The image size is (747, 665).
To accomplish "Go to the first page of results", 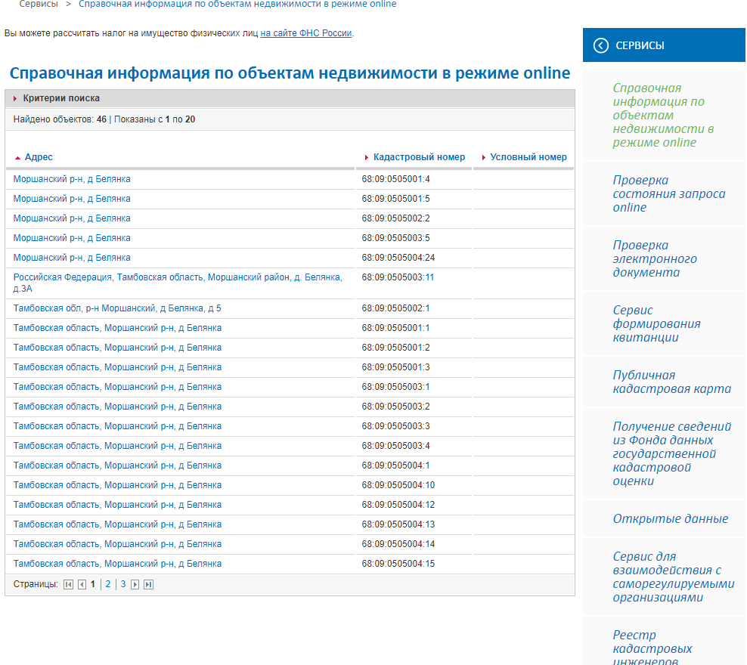I will (69, 584).
